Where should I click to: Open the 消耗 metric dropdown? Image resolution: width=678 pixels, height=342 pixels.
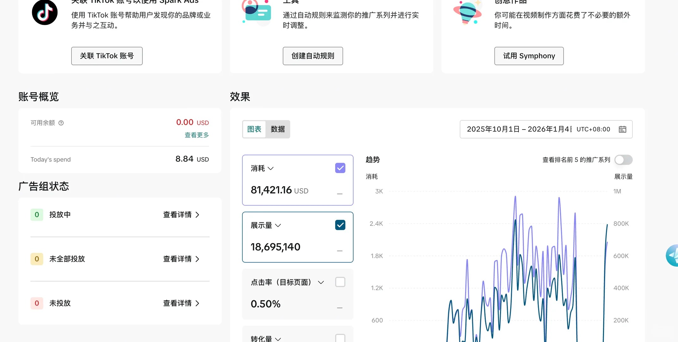point(270,168)
